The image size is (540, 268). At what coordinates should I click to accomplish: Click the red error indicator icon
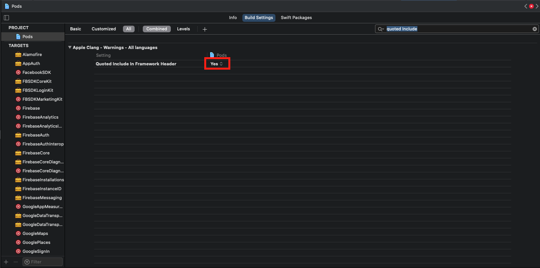click(x=531, y=6)
